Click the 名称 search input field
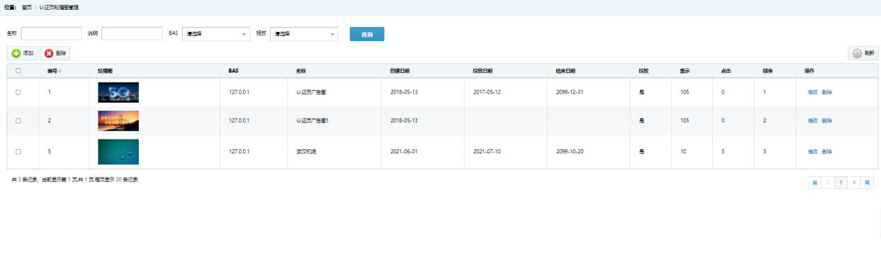Image resolution: width=881 pixels, height=256 pixels. 51,33
